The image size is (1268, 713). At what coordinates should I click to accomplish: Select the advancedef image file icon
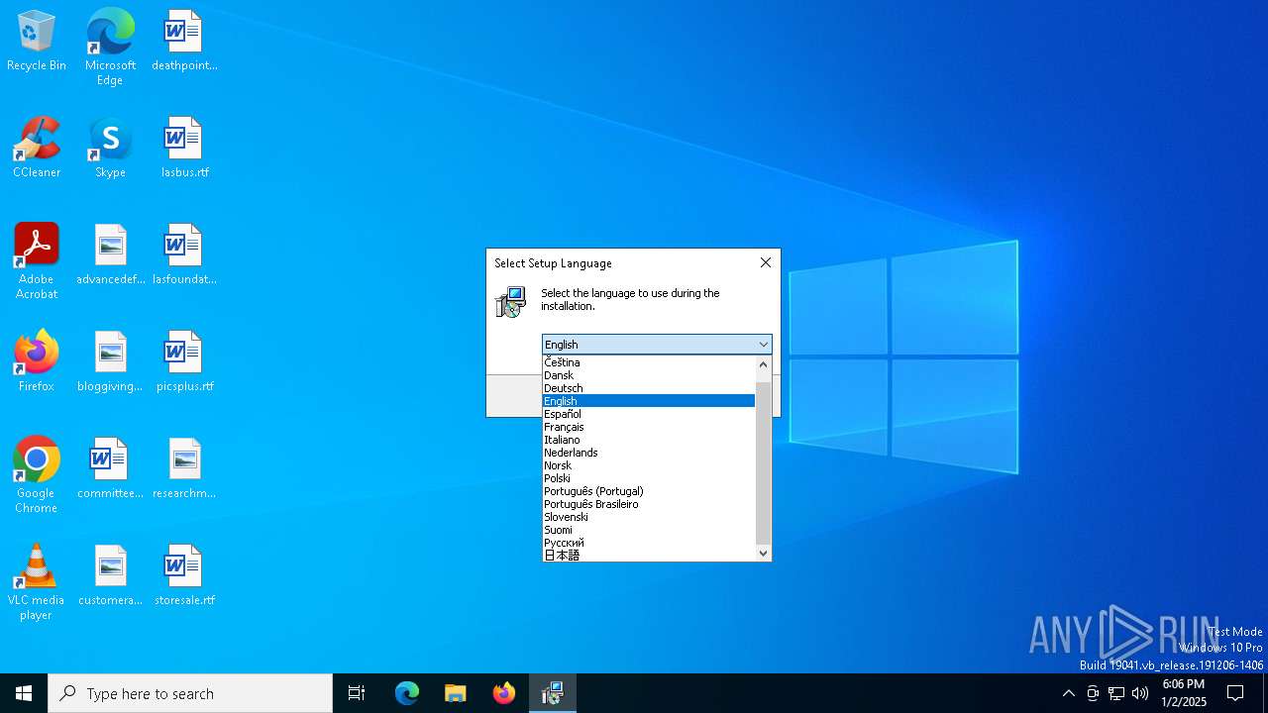pyautogui.click(x=110, y=255)
